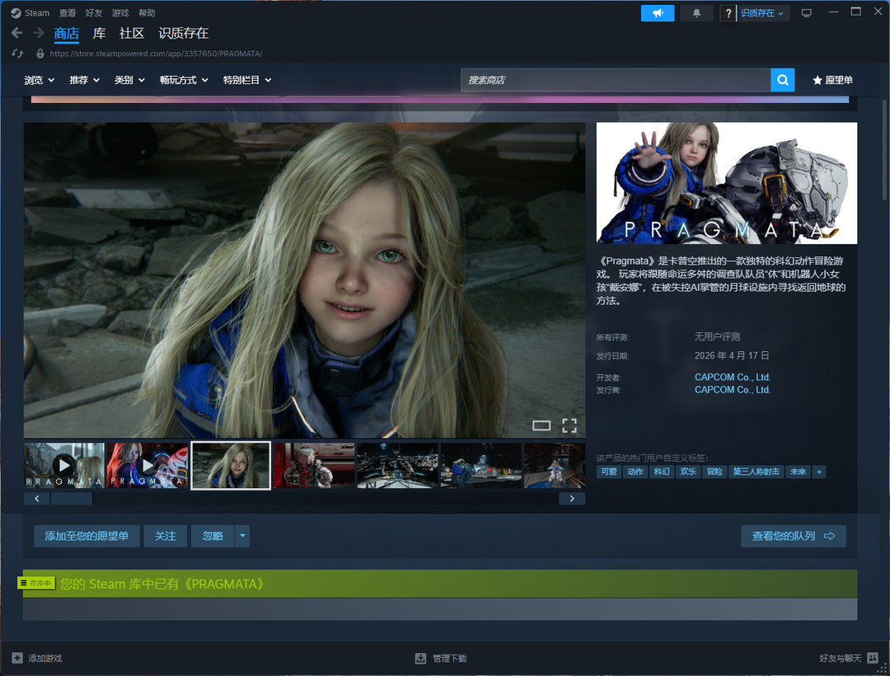The height and width of the screenshot is (676, 890).
Task: Open the 好友 menu
Action: coord(94,13)
